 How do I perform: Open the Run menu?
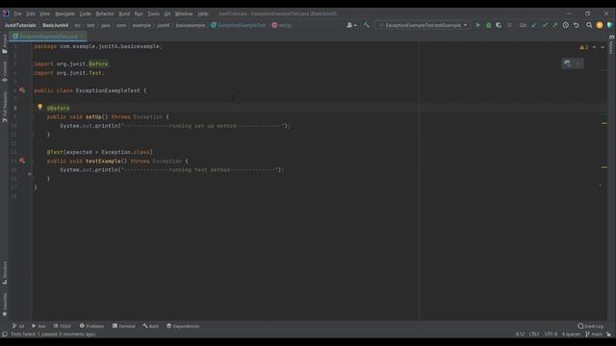(139, 13)
